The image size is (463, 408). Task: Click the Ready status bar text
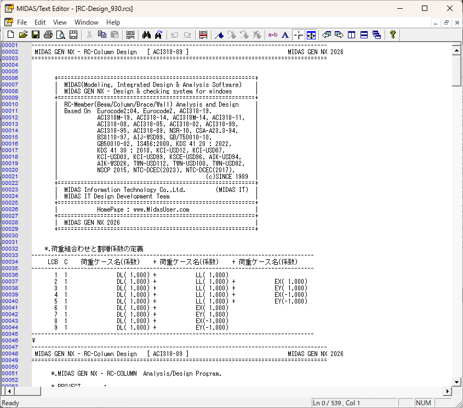click(10, 403)
